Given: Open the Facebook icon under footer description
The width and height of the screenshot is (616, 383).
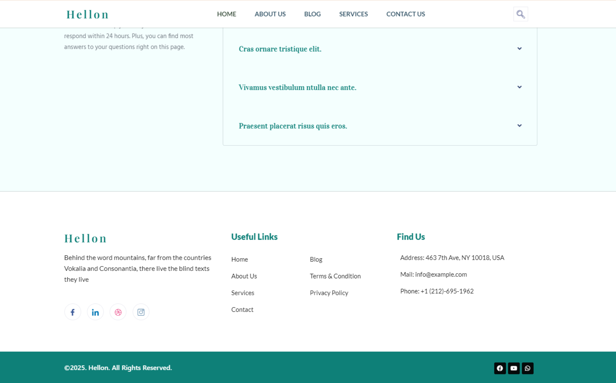Looking at the screenshot, I should pyautogui.click(x=73, y=312).
